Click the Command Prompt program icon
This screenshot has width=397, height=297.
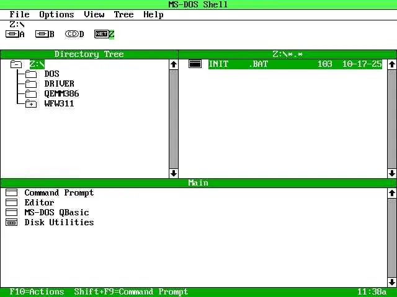11,192
